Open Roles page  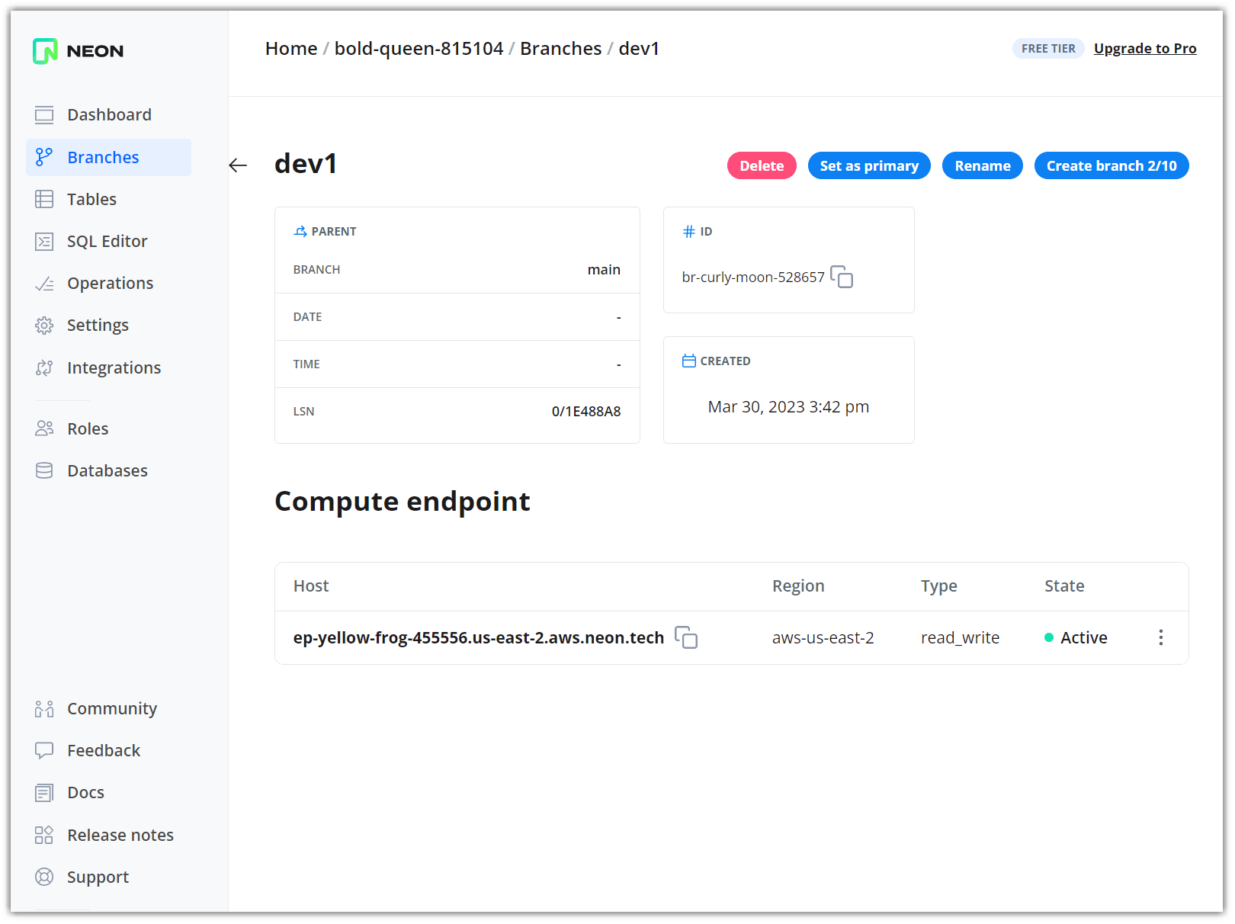pyautogui.click(x=108, y=428)
